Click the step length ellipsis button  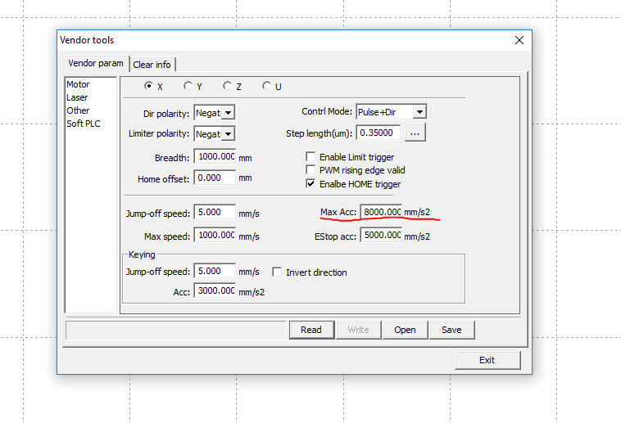point(415,133)
